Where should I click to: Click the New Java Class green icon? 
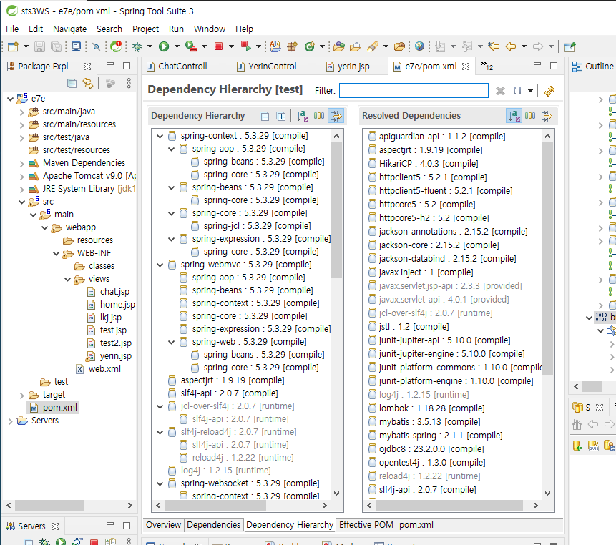[x=310, y=46]
